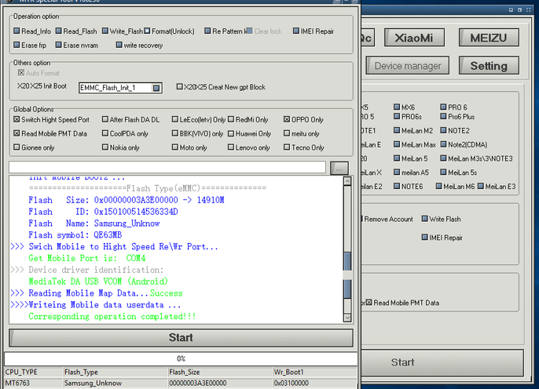The height and width of the screenshot is (389, 539).
Task: Uncheck the OPPO Only option
Action: pos(287,119)
